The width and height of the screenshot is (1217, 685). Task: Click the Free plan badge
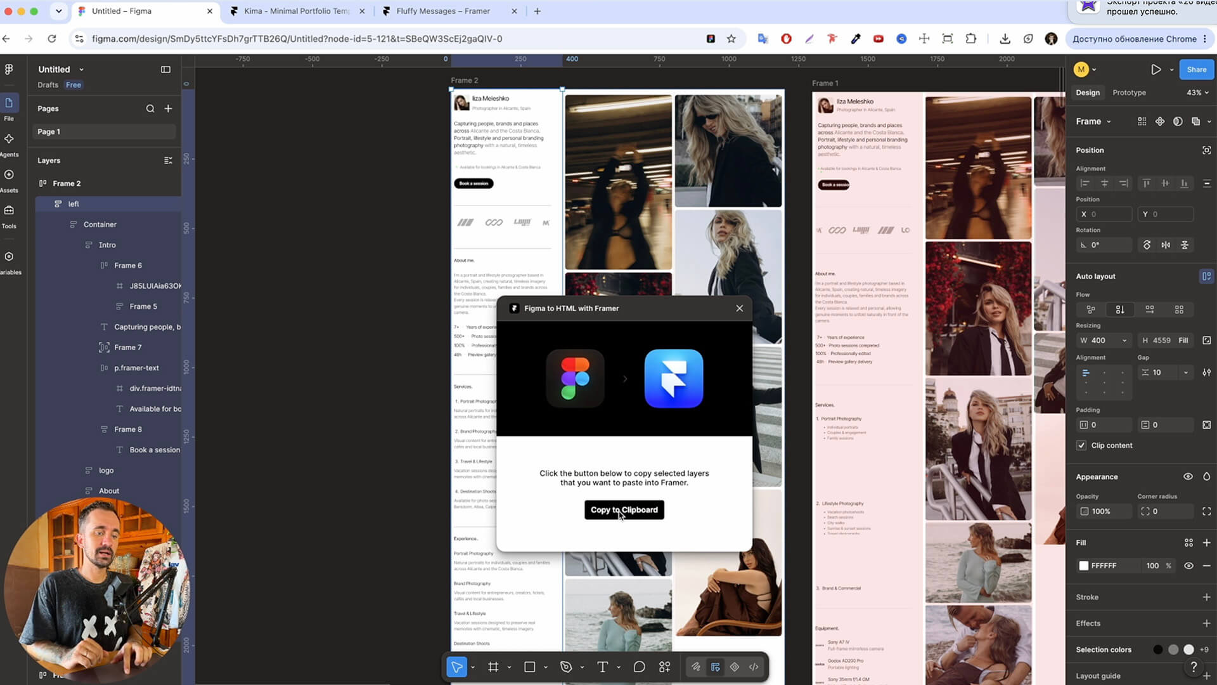(x=74, y=85)
